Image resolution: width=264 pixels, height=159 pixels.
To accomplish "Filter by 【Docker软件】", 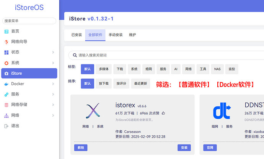I will pos(234,84).
